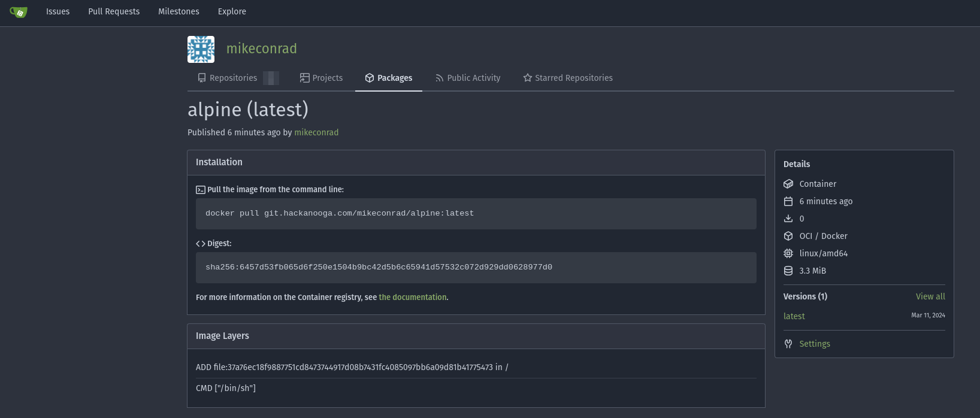This screenshot has width=980, height=418.
Task: Go to Pull Requests
Action: (x=114, y=11)
